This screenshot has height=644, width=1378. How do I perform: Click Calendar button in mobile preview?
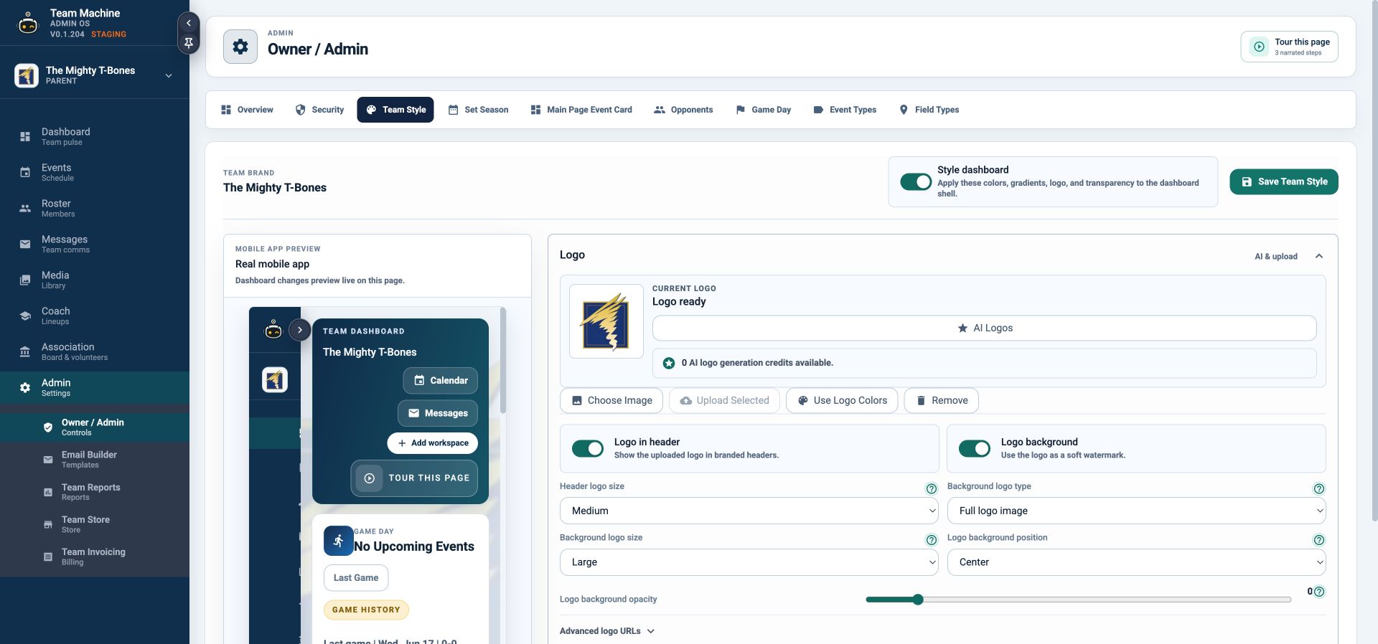click(x=440, y=381)
